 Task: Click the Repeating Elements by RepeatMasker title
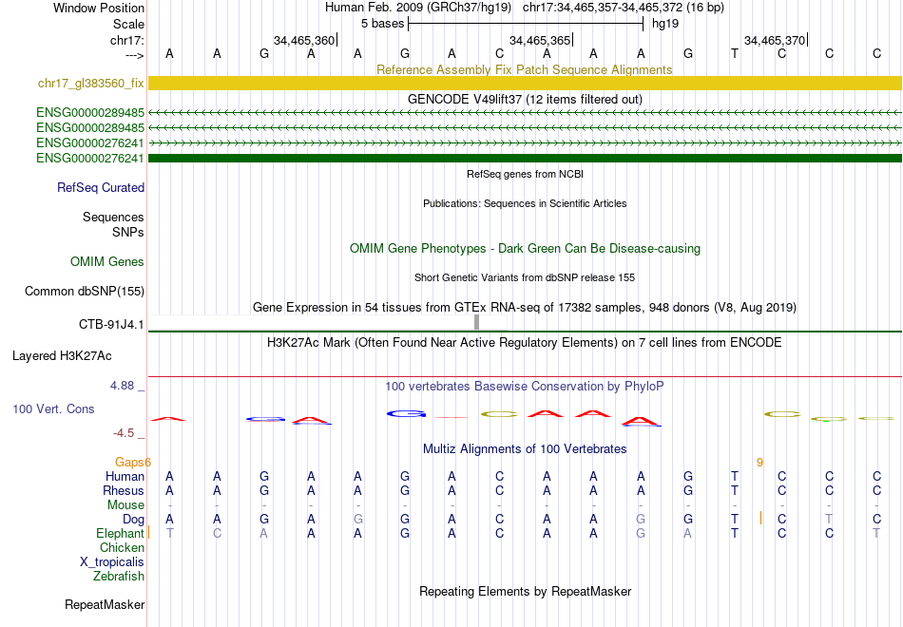point(525,592)
